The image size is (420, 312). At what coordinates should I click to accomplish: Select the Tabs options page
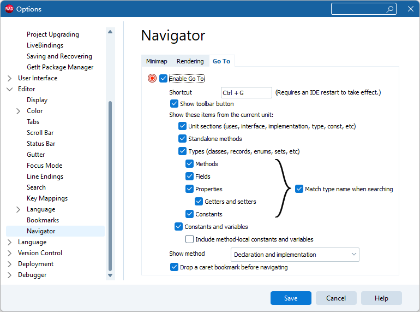tap(33, 122)
